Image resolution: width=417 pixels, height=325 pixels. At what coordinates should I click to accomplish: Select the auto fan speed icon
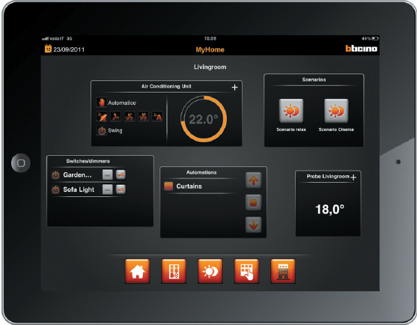point(157,117)
